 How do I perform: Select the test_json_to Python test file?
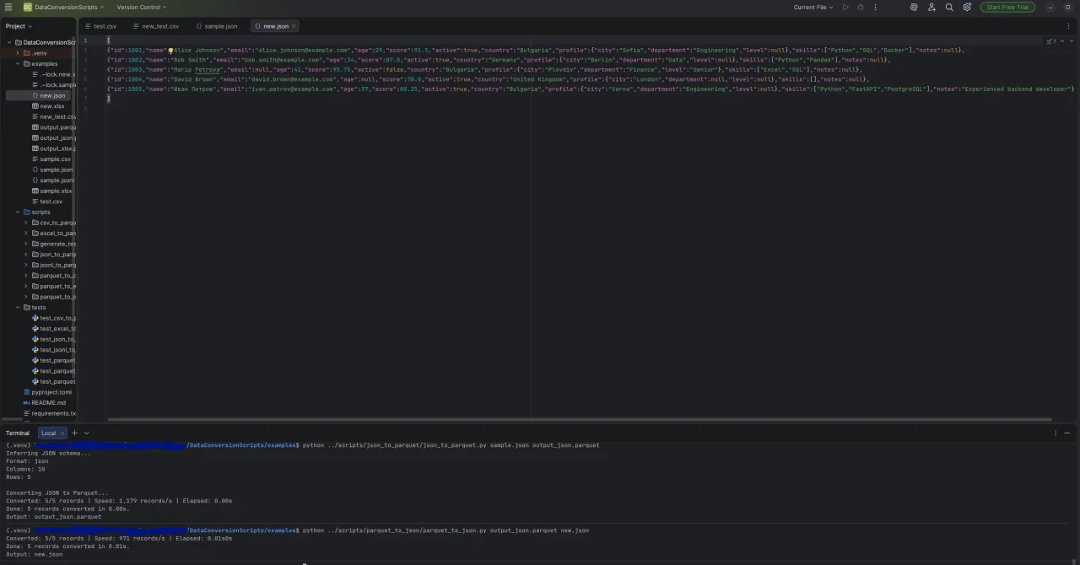(53, 339)
